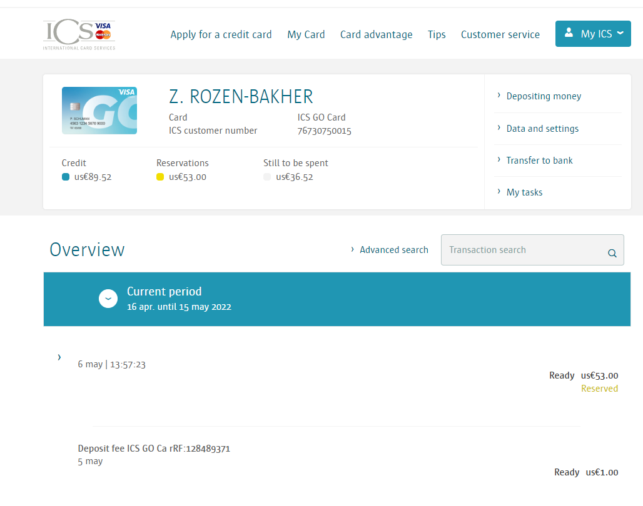Open the Advanced search link
Image resolution: width=643 pixels, height=506 pixels.
pyautogui.click(x=393, y=250)
